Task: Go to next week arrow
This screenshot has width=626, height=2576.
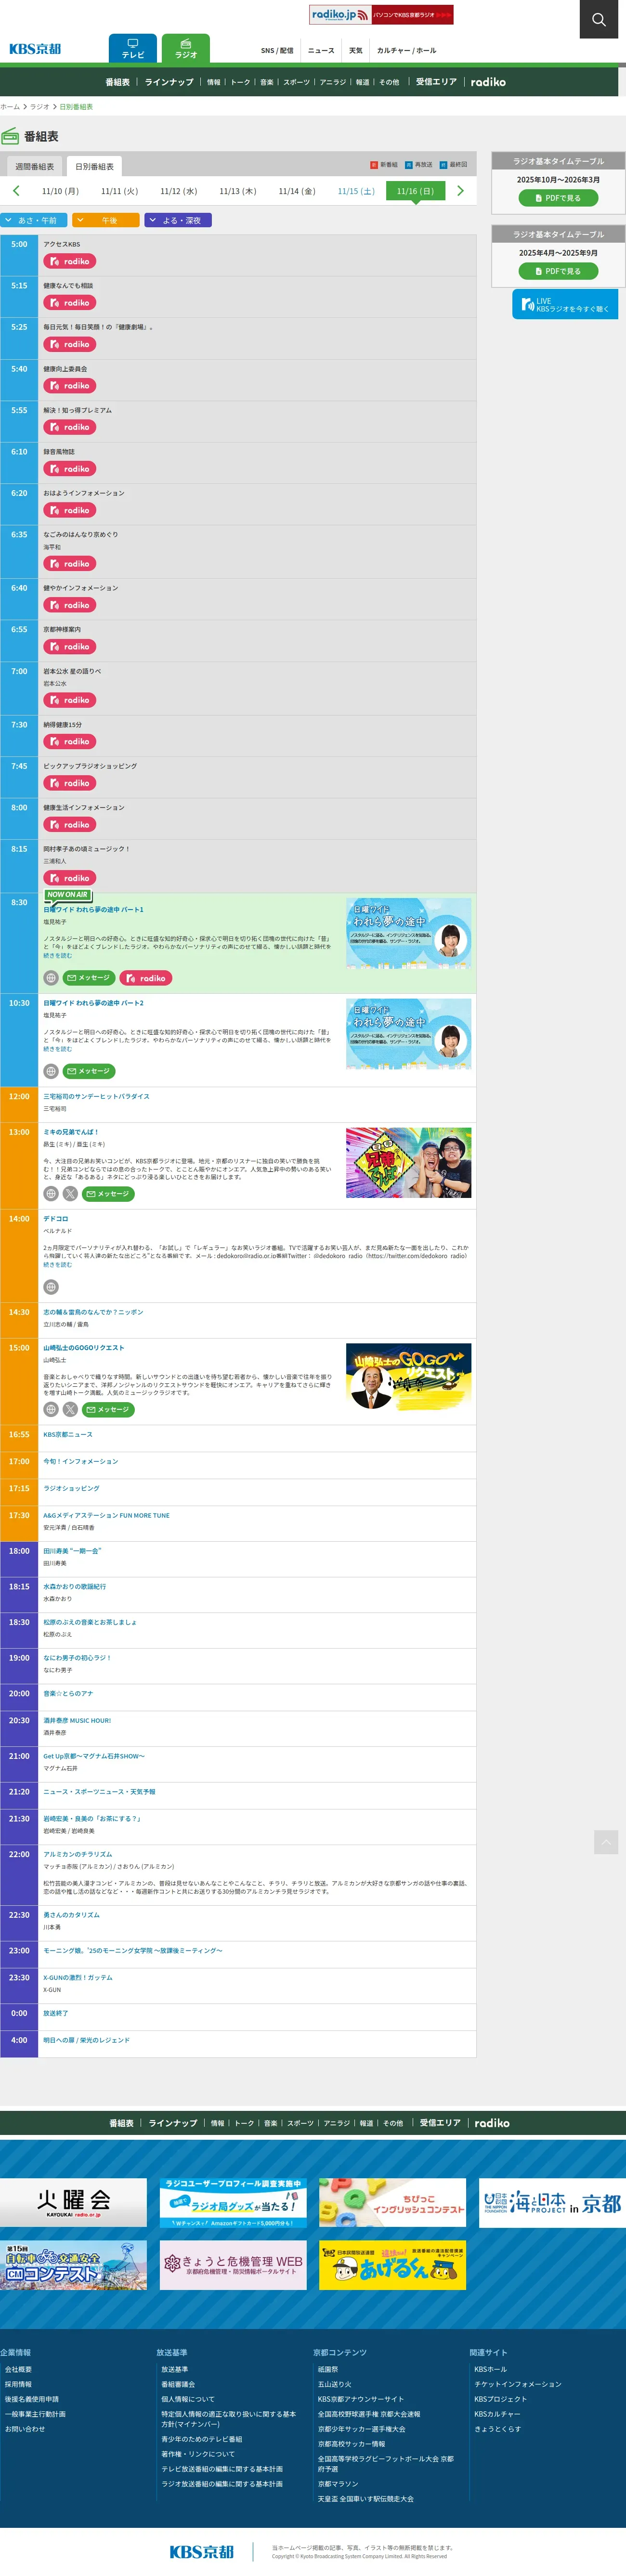Action: coord(460,191)
